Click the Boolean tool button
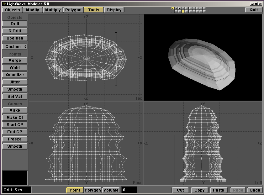Image resolution: width=264 pixels, height=195 pixels. (15, 38)
